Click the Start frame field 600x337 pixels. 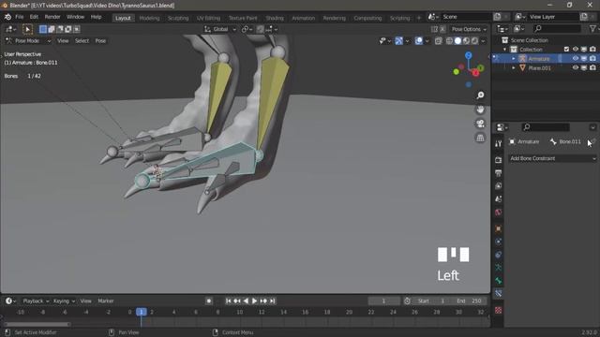click(x=431, y=301)
